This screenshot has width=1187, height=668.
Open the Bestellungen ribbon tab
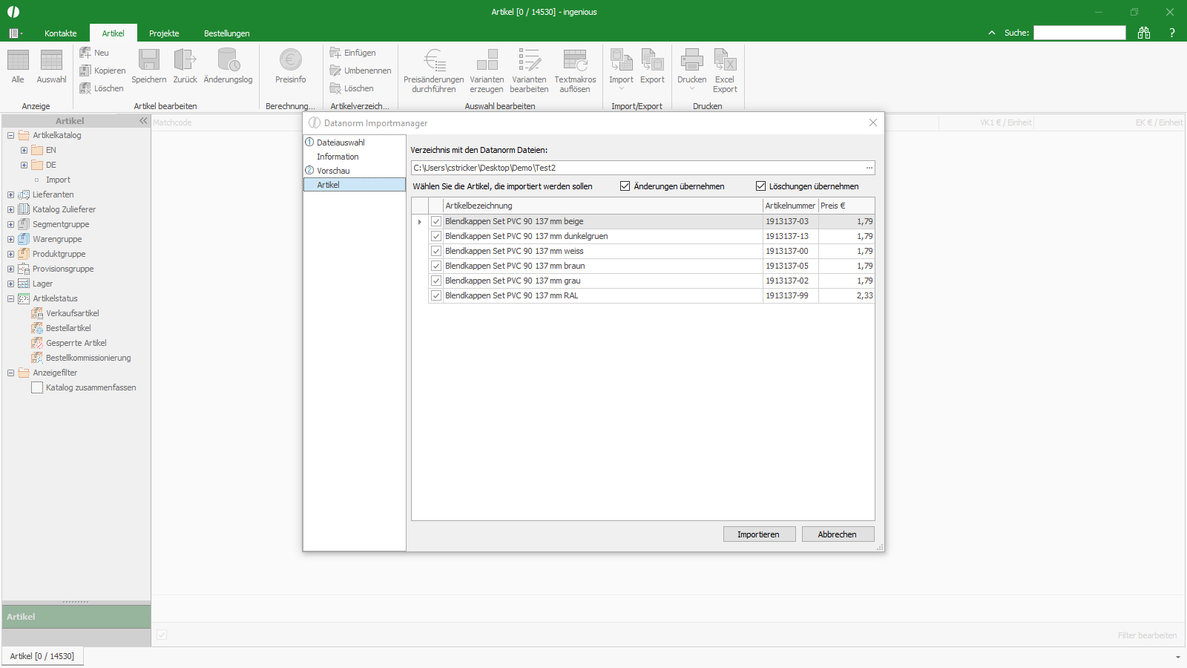(x=226, y=33)
